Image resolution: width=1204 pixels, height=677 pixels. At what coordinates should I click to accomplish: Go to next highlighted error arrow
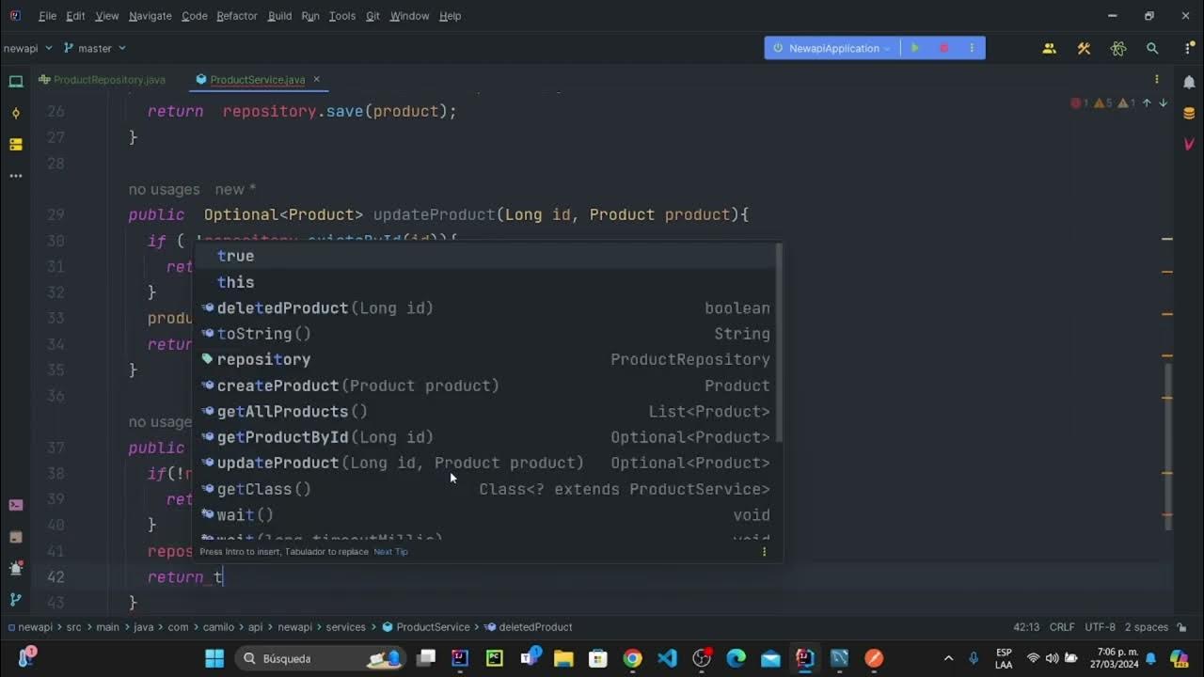tap(1164, 103)
